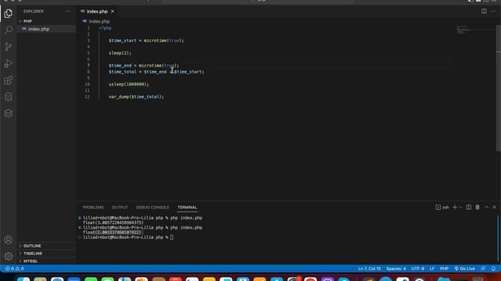
Task: Click the sleep(2); code line
Action: [x=120, y=53]
